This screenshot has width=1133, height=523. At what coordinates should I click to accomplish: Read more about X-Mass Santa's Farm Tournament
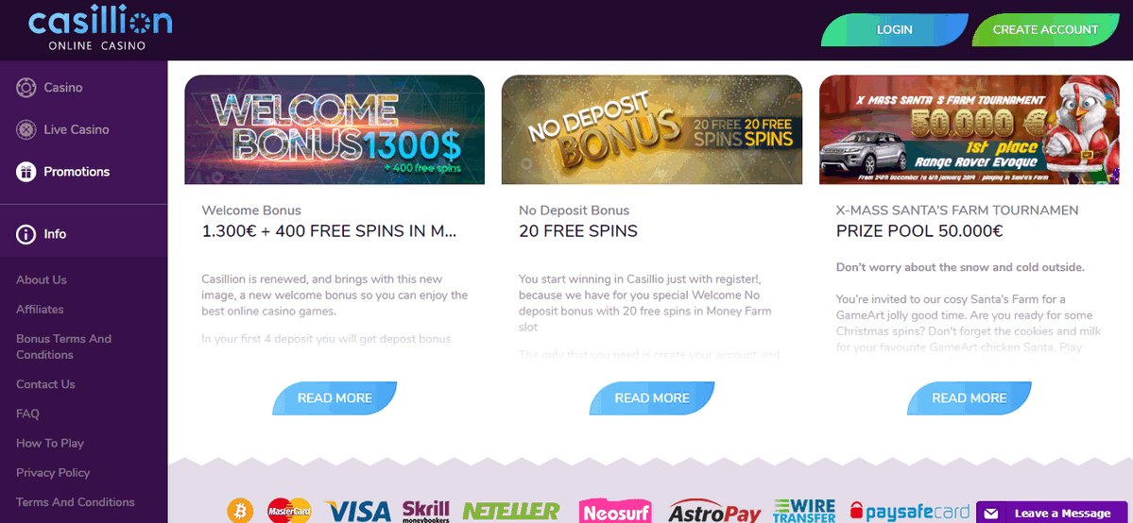[969, 398]
